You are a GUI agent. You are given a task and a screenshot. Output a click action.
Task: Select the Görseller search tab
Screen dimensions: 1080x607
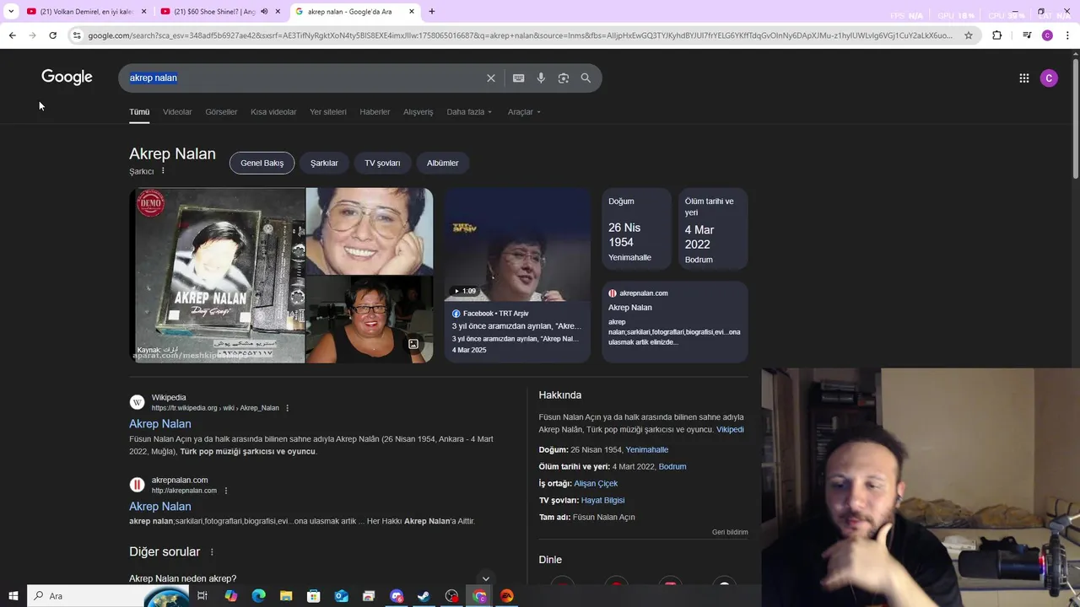221,112
